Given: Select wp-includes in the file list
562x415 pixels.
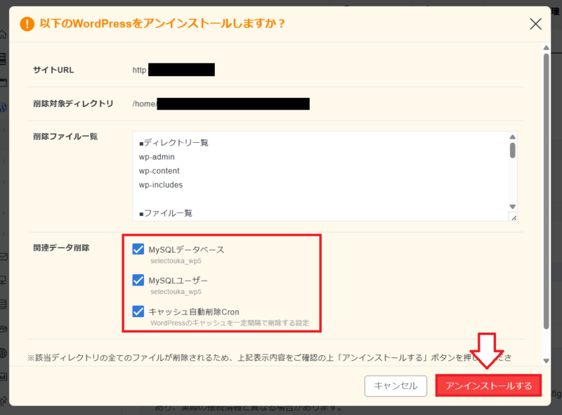Looking at the screenshot, I should coord(161,185).
